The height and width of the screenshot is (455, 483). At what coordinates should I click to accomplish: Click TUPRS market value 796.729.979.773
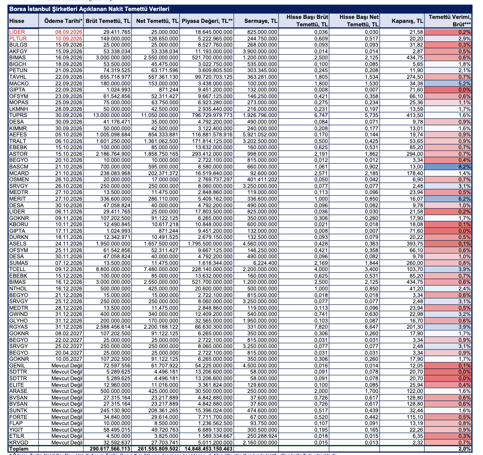pyautogui.click(x=210, y=115)
